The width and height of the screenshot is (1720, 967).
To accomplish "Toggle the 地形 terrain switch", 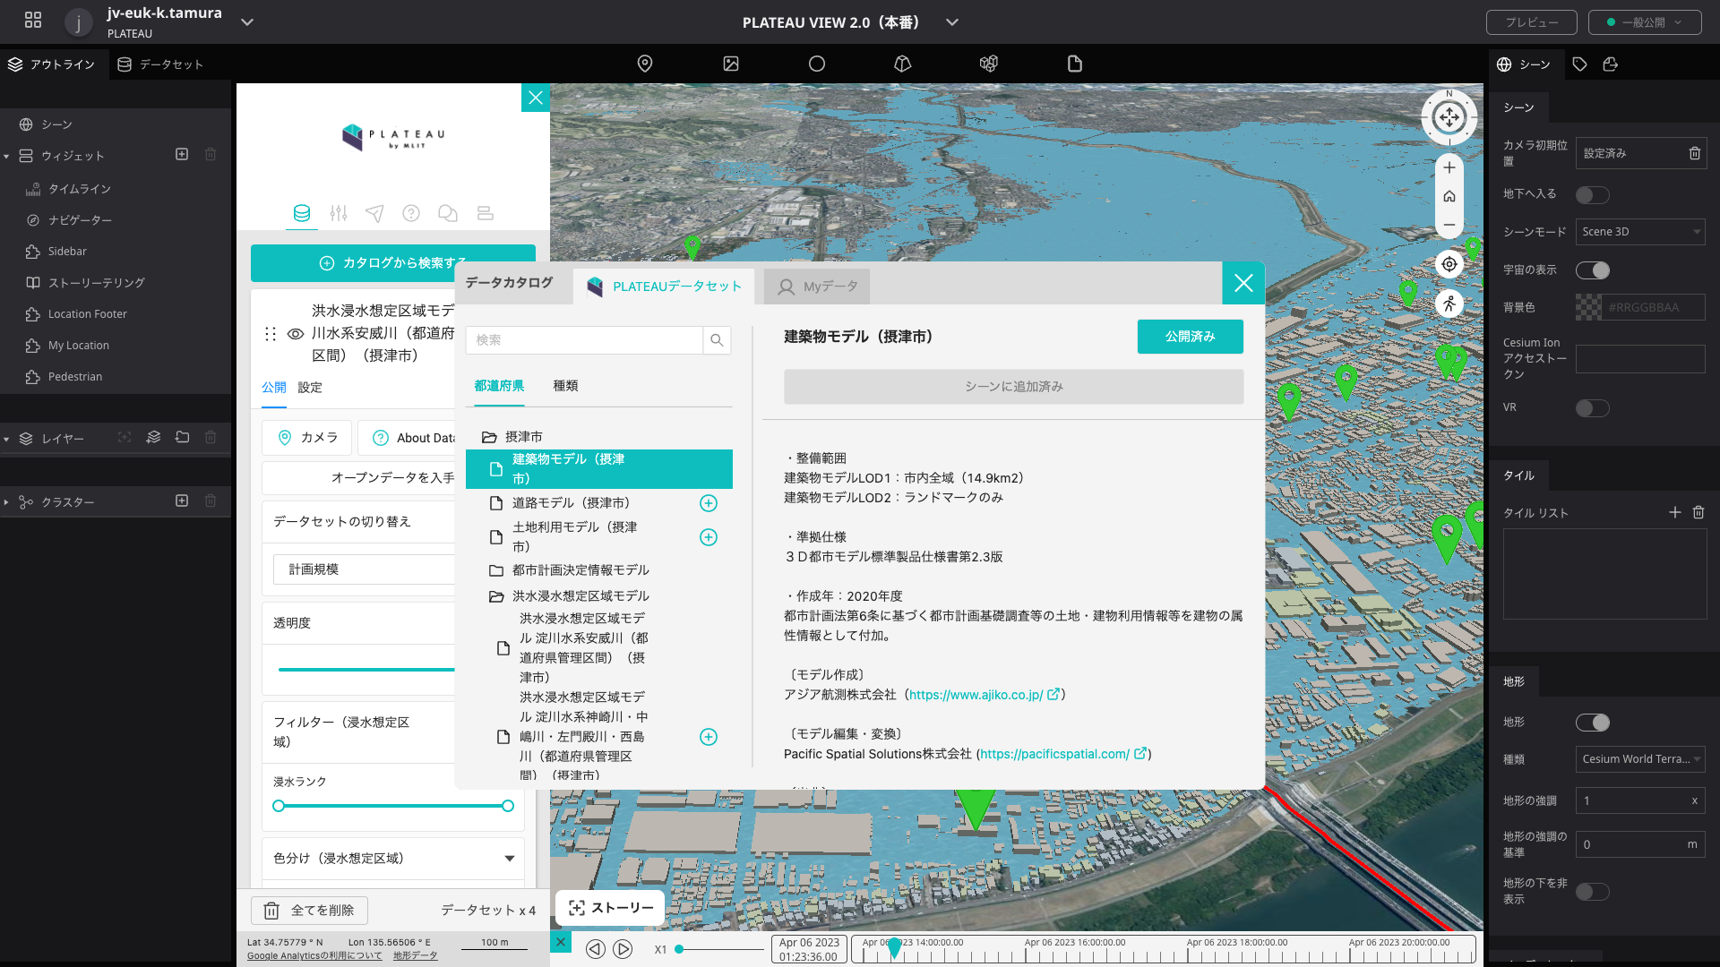I will pyautogui.click(x=1592, y=723).
